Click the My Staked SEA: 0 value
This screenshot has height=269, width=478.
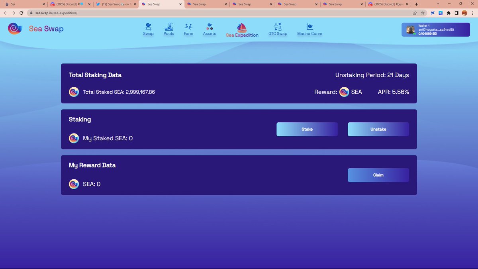coord(108,138)
